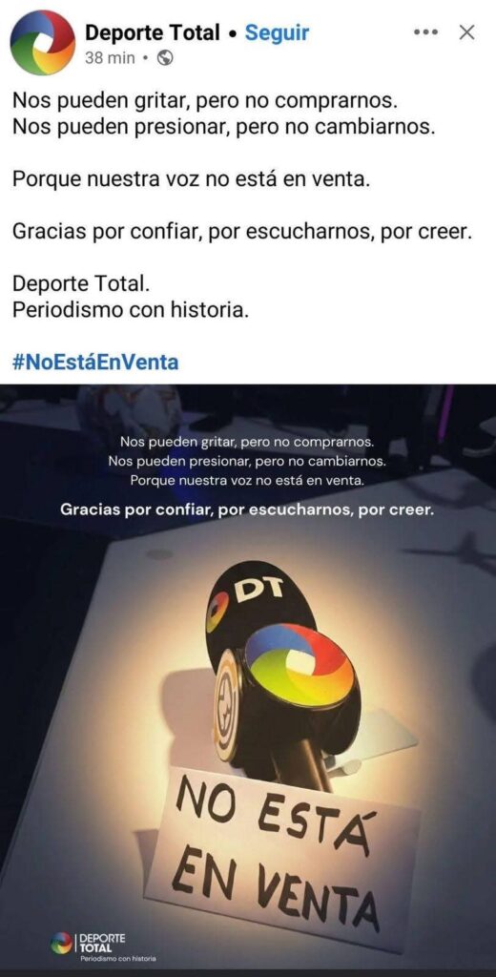This screenshot has height=977, width=496.
Task: Open the three-dot post options menu
Action: (426, 32)
